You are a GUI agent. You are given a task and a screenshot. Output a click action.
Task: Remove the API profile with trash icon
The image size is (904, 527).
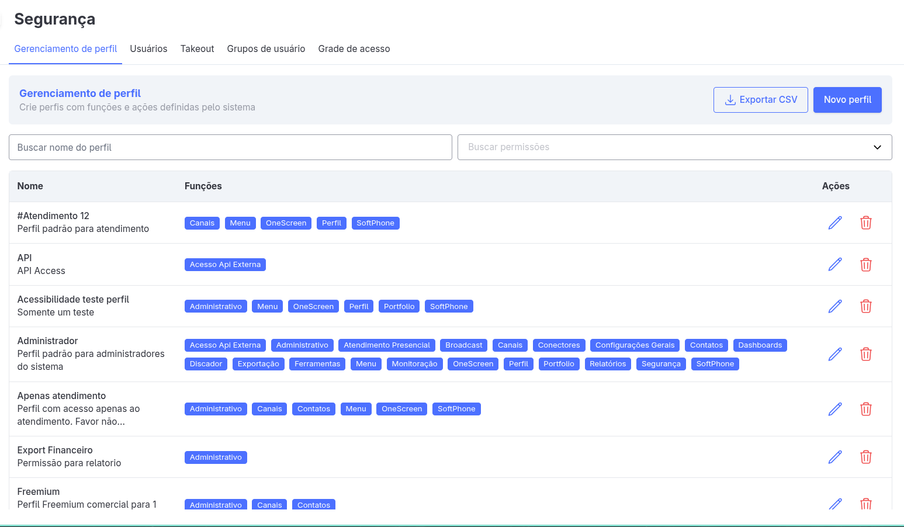pyautogui.click(x=865, y=265)
